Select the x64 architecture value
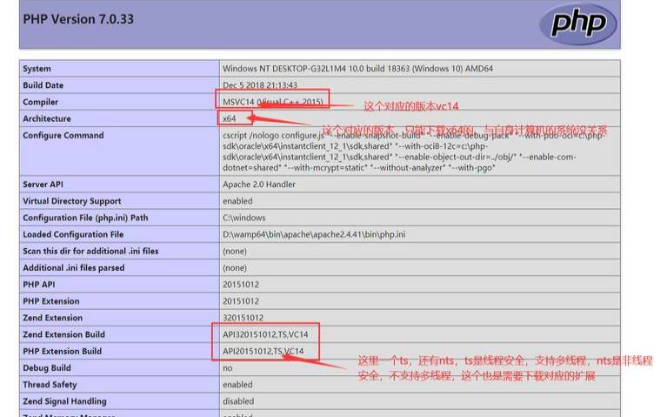The height and width of the screenshot is (417, 667). [x=230, y=118]
